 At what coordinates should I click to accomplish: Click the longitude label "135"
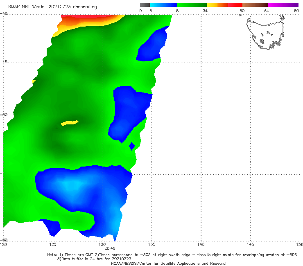pyautogui.click(x=151, y=244)
